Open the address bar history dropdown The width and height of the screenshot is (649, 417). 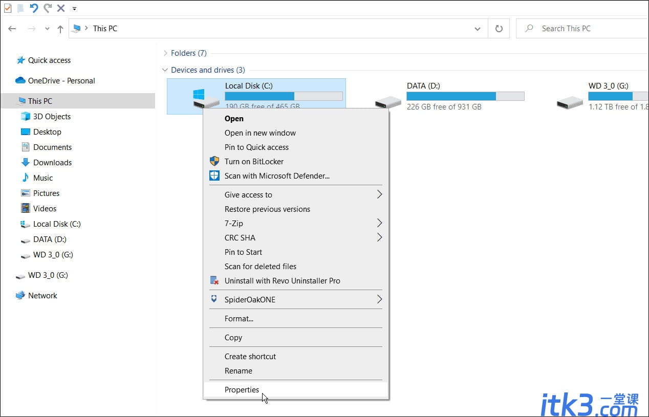[478, 29]
